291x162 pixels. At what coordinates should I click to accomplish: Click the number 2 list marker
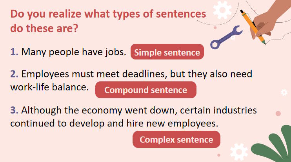point(14,74)
